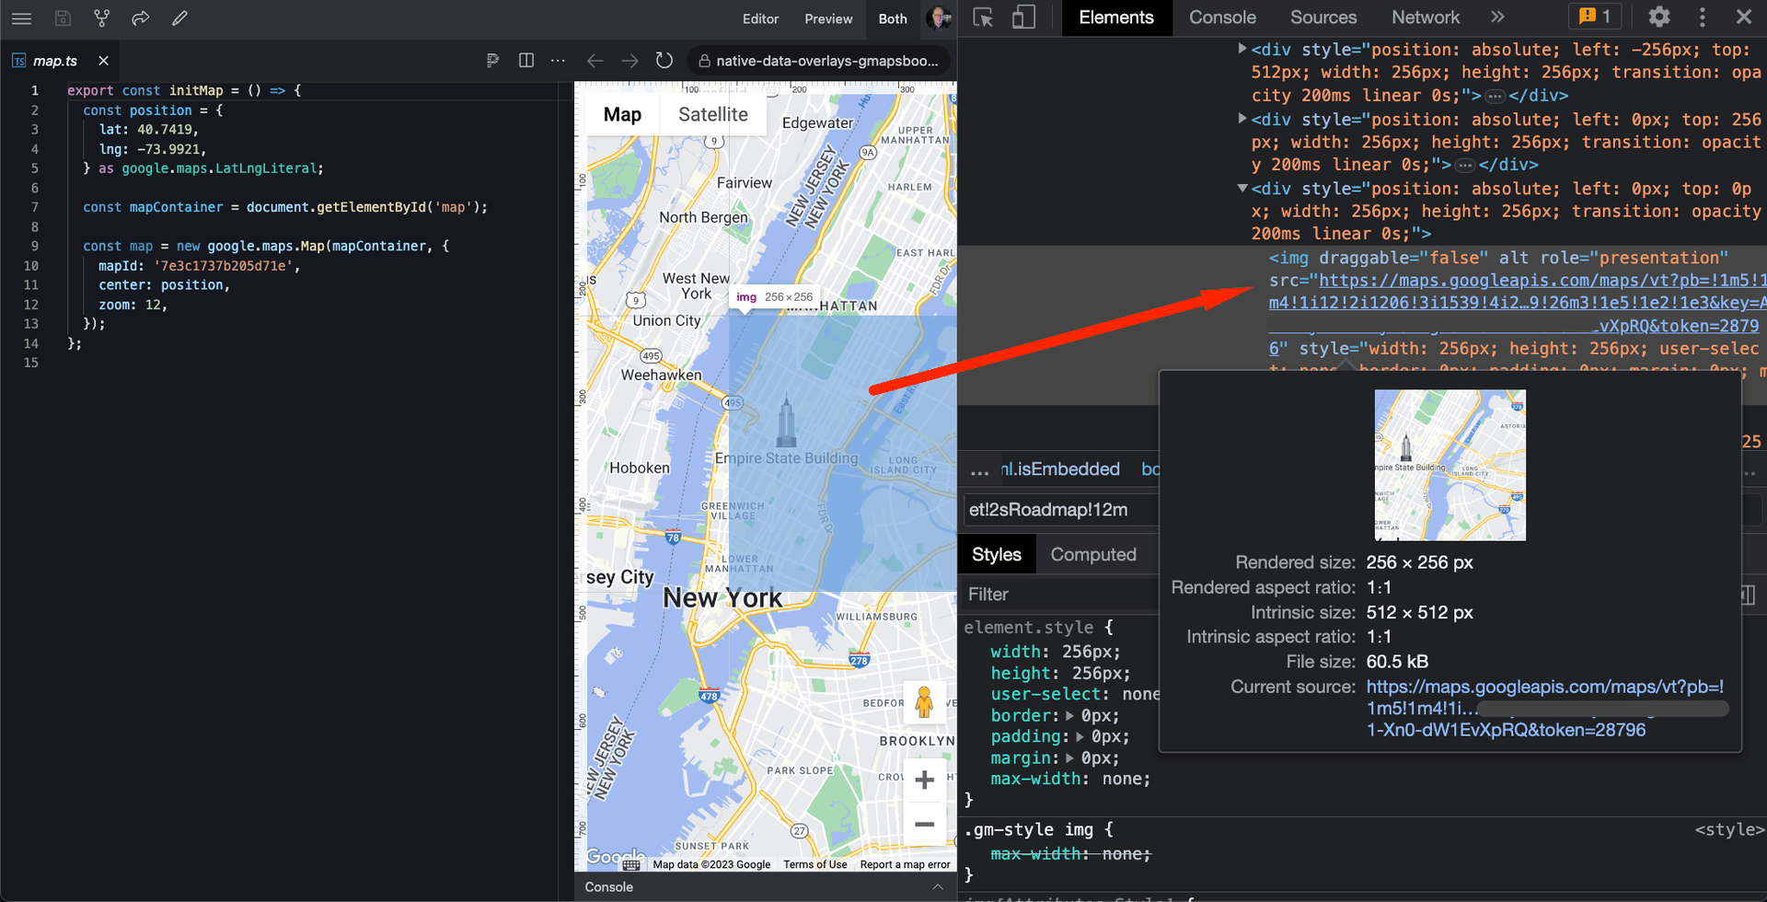
Task: Click the share arrow icon
Action: point(140,18)
